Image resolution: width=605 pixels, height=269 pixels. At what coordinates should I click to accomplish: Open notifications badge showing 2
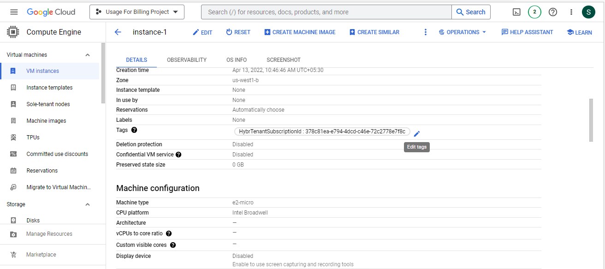pos(534,12)
